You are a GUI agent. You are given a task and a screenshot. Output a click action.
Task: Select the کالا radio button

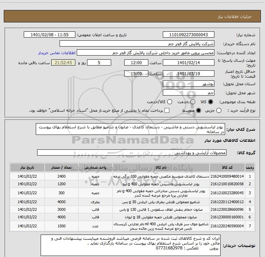pyautogui.click(x=211, y=102)
